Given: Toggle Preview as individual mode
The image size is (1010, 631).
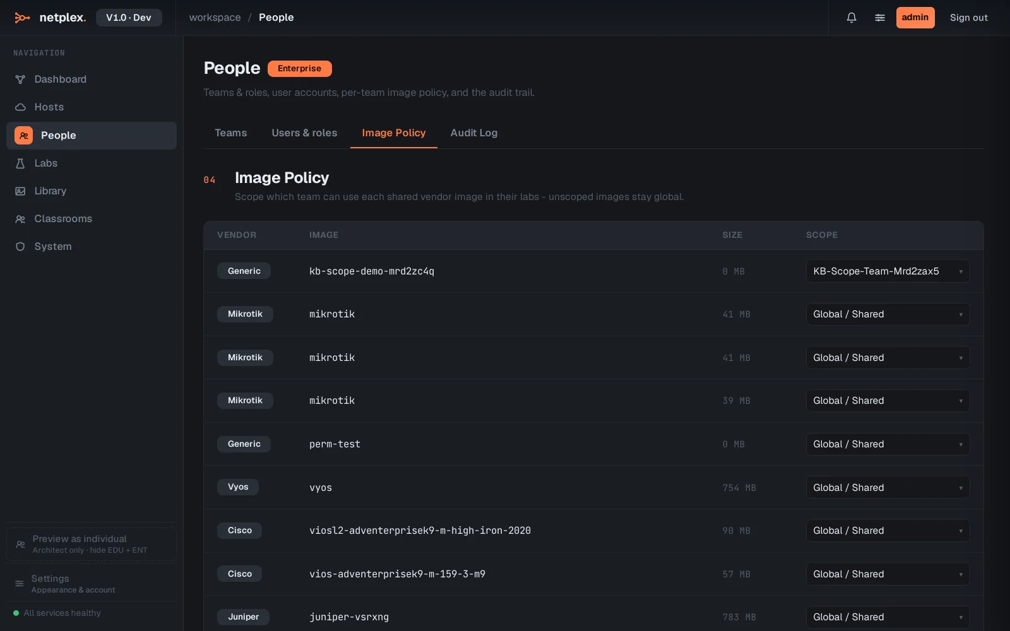Looking at the screenshot, I should (x=92, y=544).
